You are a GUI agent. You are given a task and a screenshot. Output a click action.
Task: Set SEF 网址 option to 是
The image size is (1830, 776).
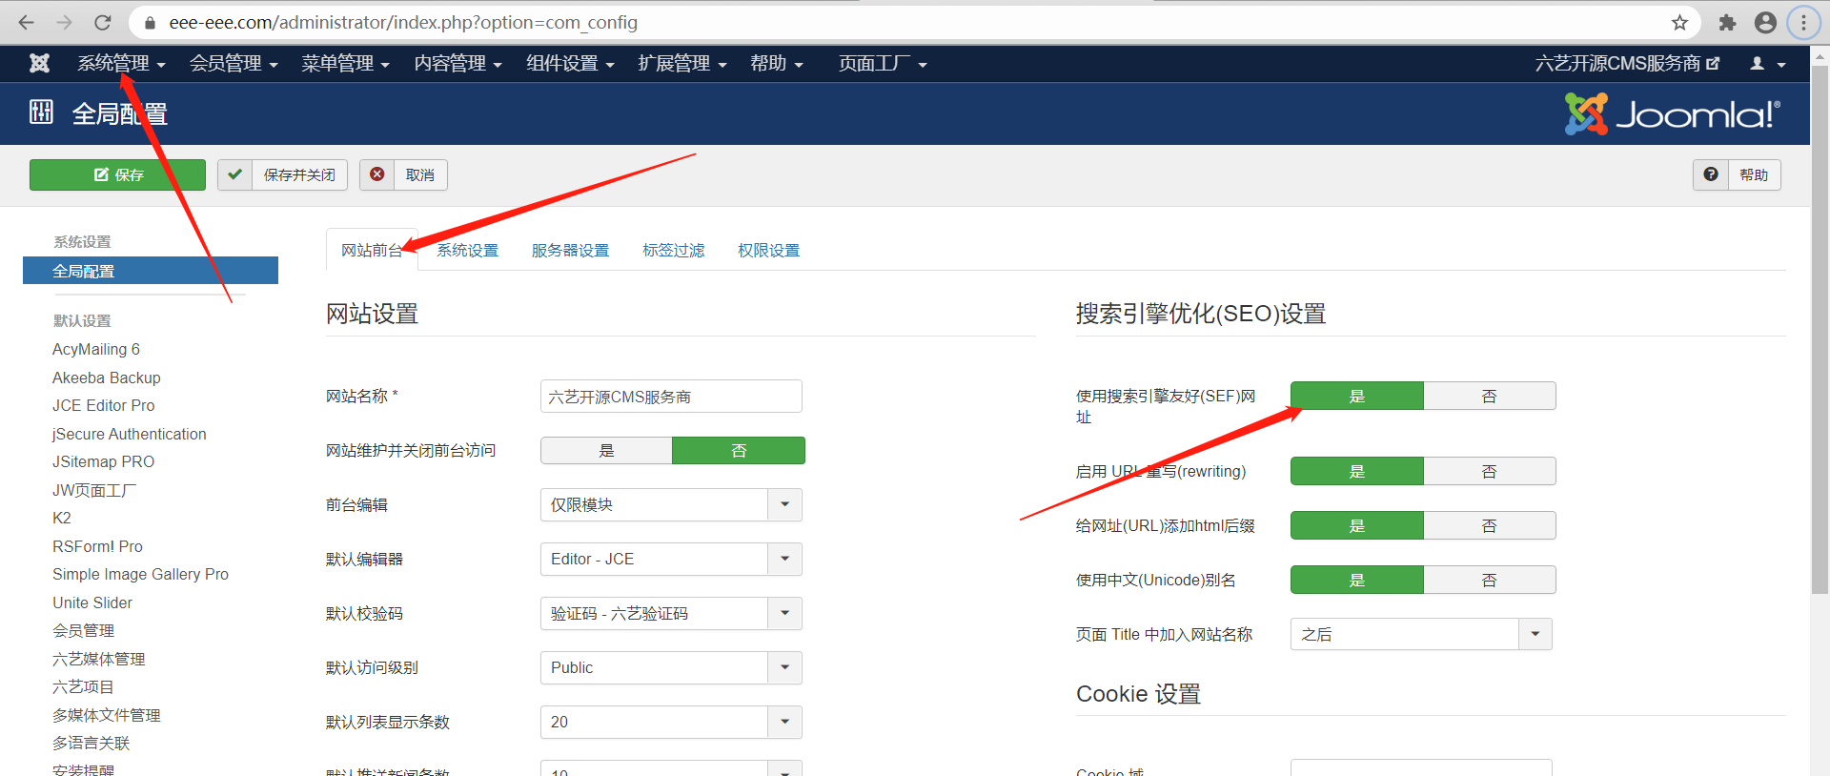coord(1357,396)
